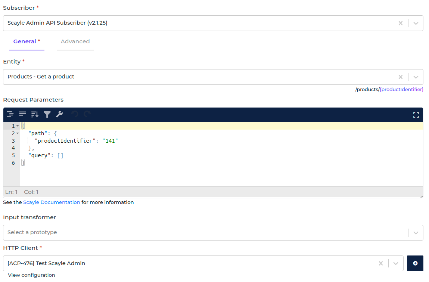Open the filter/transform funnel icon

pos(47,114)
